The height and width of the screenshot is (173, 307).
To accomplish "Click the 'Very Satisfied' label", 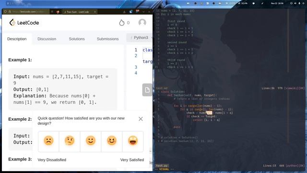I will (132, 160).
